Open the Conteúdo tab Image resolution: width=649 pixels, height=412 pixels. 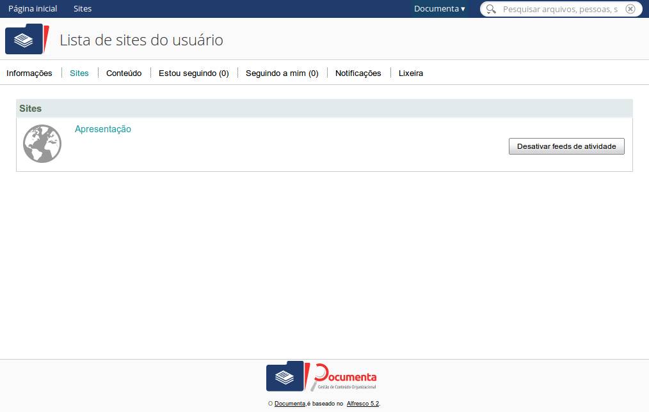pos(124,73)
